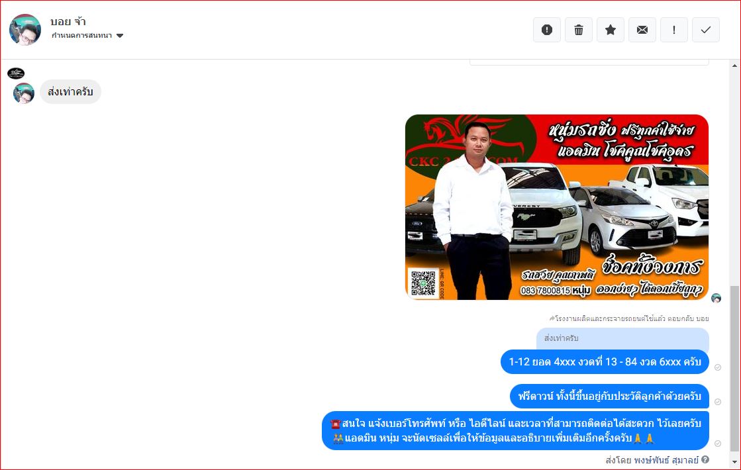Click บอย จ้า profile picture in header
Screen dimensions: 741x470
tap(25, 29)
